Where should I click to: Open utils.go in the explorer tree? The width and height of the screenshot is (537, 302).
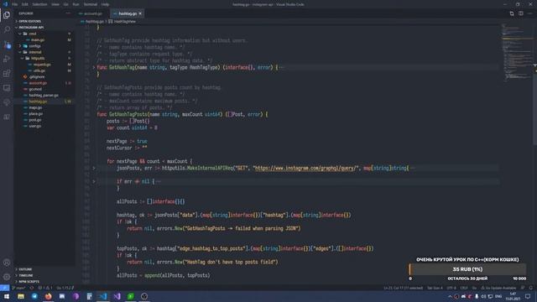point(39,70)
